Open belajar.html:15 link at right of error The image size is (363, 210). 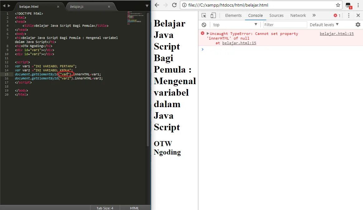click(336, 34)
